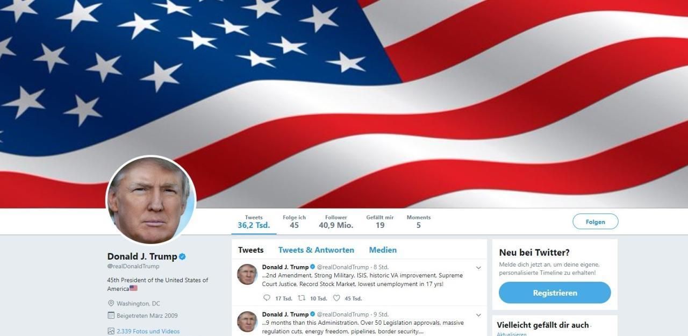The image size is (688, 336).
Task: Select the Tweets timeline tab
Action: (250, 250)
